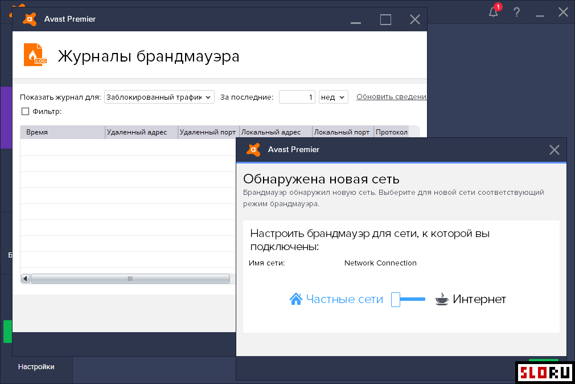The image size is (575, 384).
Task: Select Частные сети network mode
Action: [344, 299]
